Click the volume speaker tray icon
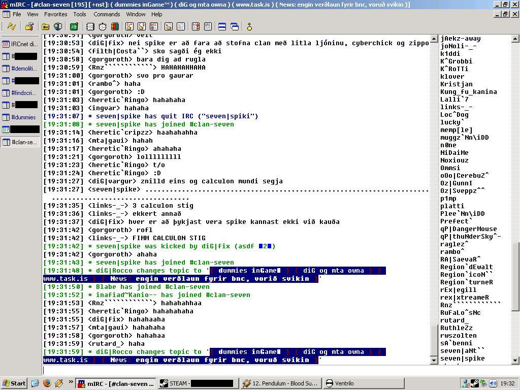Viewport: 520px width, 390px height. [x=493, y=384]
